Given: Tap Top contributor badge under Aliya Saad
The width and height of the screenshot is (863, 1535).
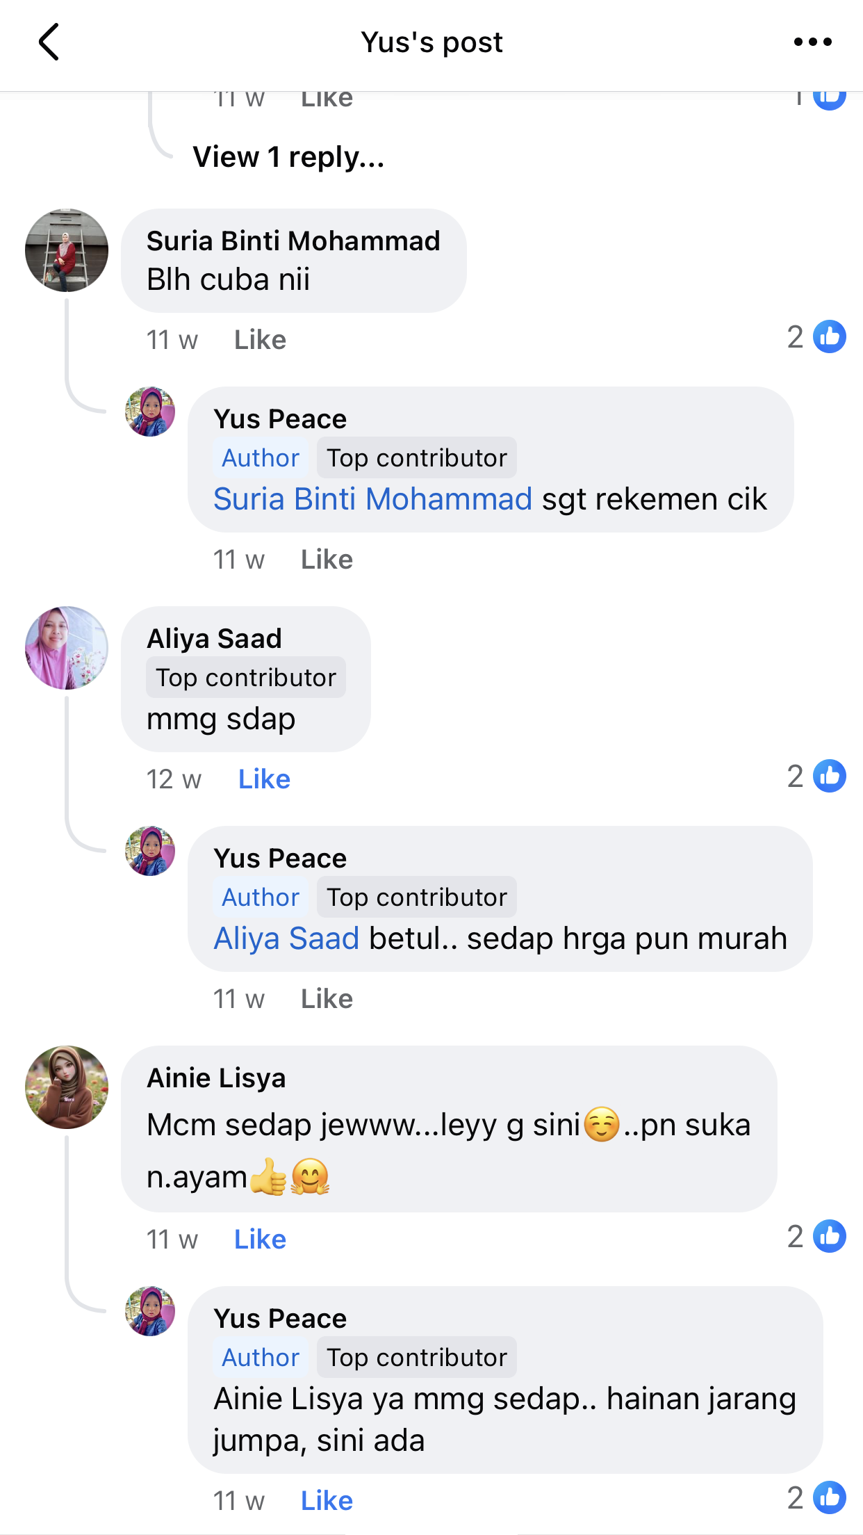Looking at the screenshot, I should [246, 678].
